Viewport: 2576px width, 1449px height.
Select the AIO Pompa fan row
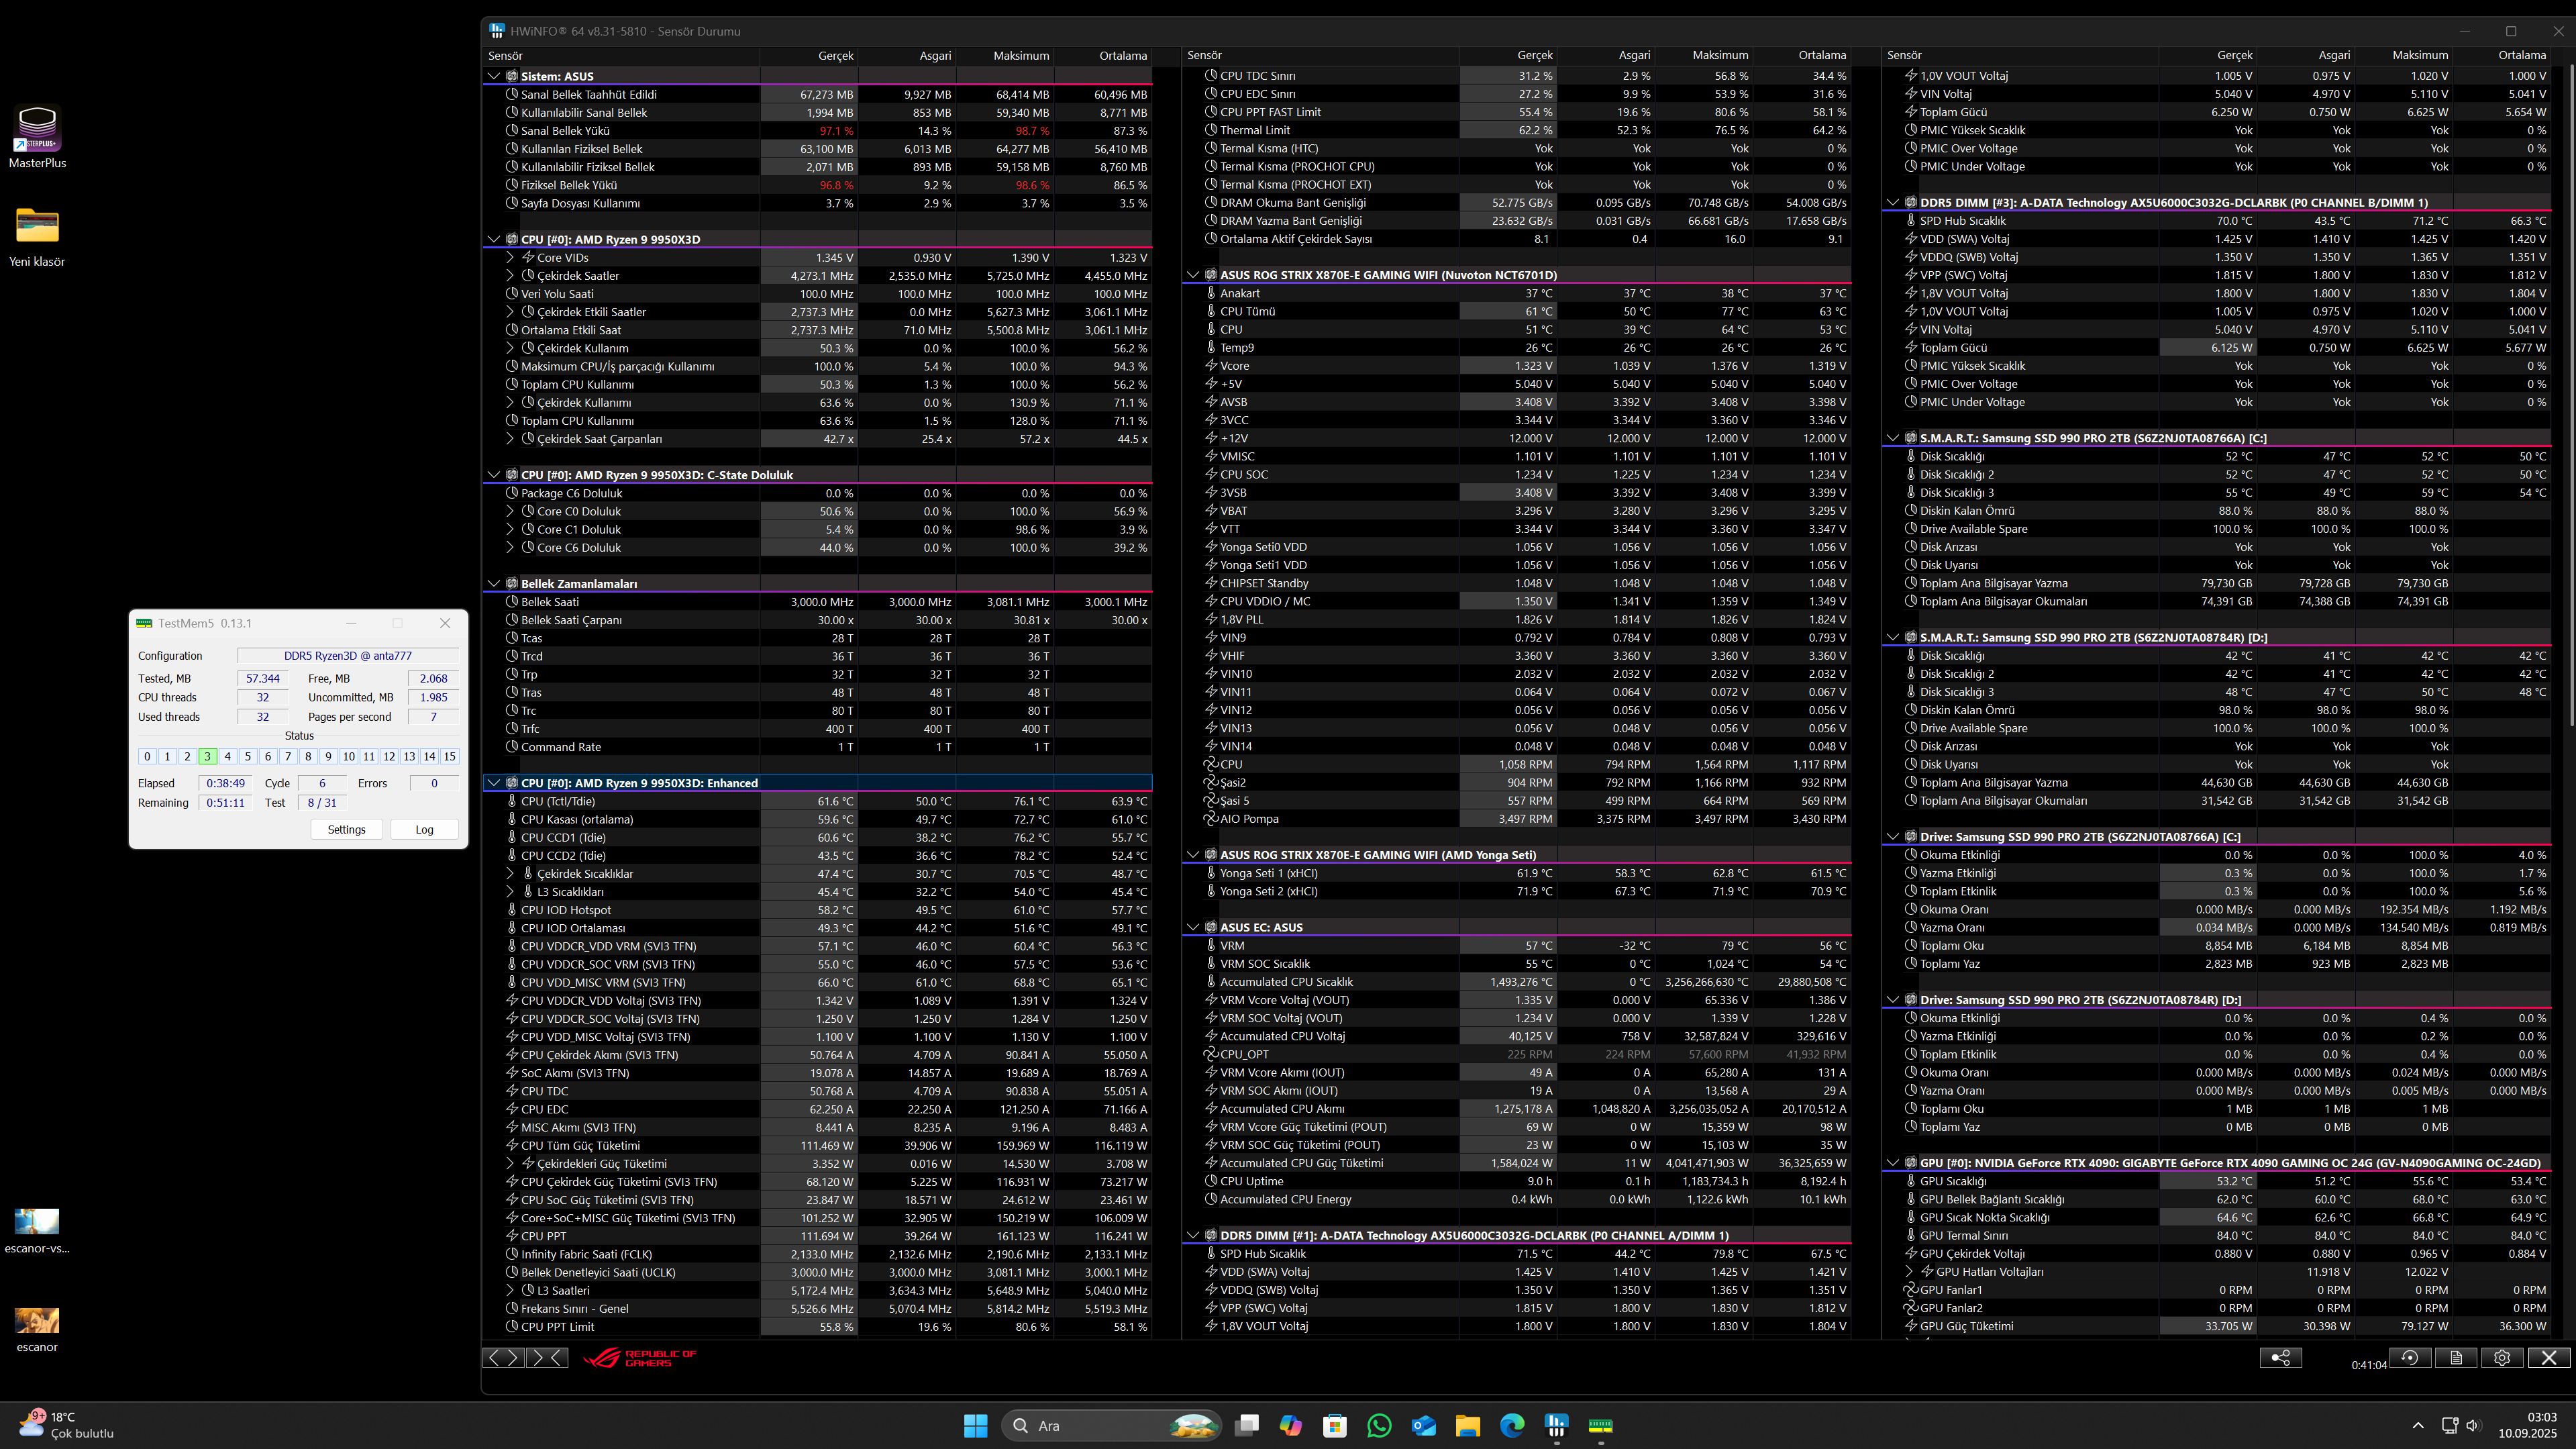[1516, 819]
